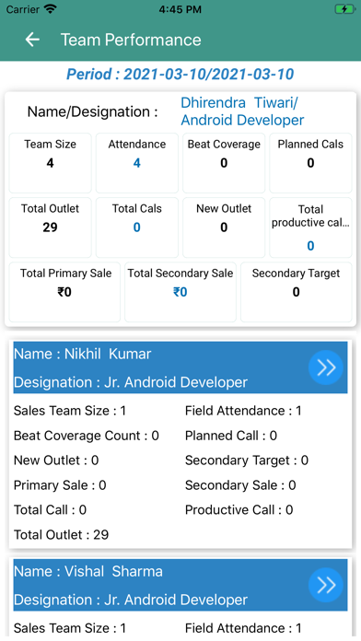Open Nikhil Kumar details double-arrow button

click(326, 367)
